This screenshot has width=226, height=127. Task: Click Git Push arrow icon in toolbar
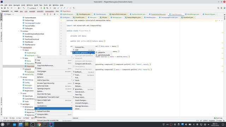pos(64,8)
